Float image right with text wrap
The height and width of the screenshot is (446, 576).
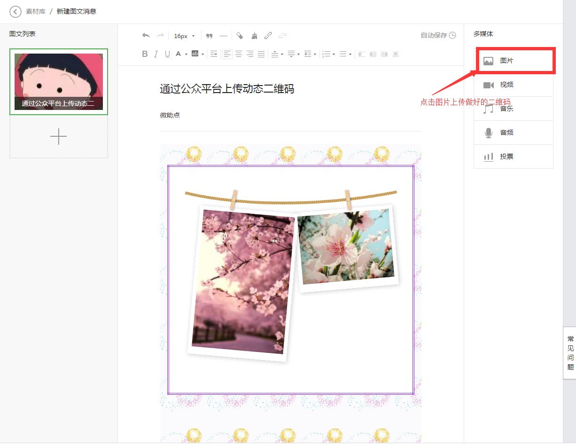coord(384,54)
